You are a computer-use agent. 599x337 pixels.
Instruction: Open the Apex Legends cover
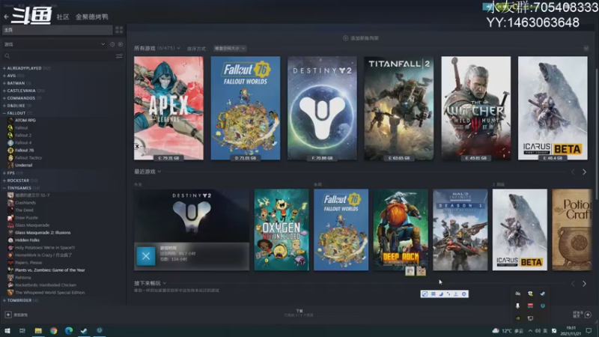point(168,108)
